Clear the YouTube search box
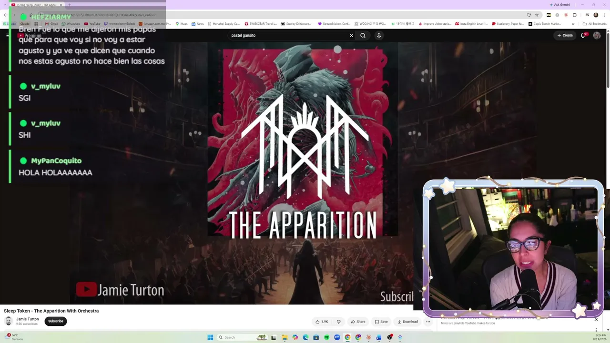 pos(351,35)
